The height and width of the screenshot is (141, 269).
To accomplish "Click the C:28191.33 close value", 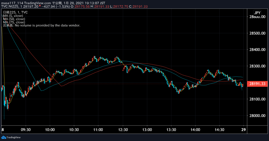I will click(x=138, y=6).
